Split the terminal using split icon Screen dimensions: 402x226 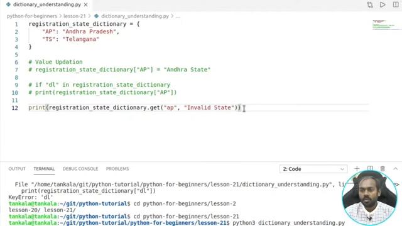tap(370, 168)
